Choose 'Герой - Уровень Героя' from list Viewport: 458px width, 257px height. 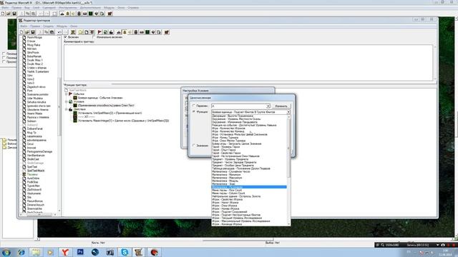pyautogui.click(x=249, y=147)
